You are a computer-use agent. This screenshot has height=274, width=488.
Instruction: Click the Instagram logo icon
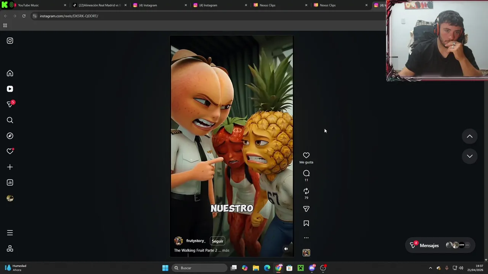point(10,41)
